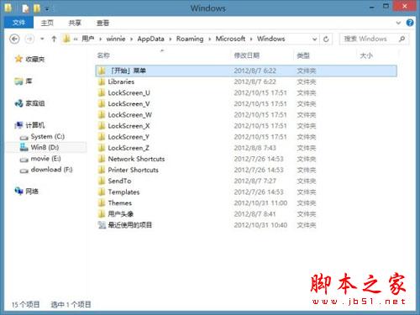Image resolution: width=420 pixels, height=315 pixels.
Task: Click the Properties quick access icon
Action: (x=25, y=8)
